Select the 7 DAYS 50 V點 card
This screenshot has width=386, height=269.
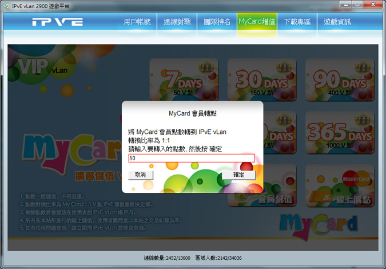[184, 80]
